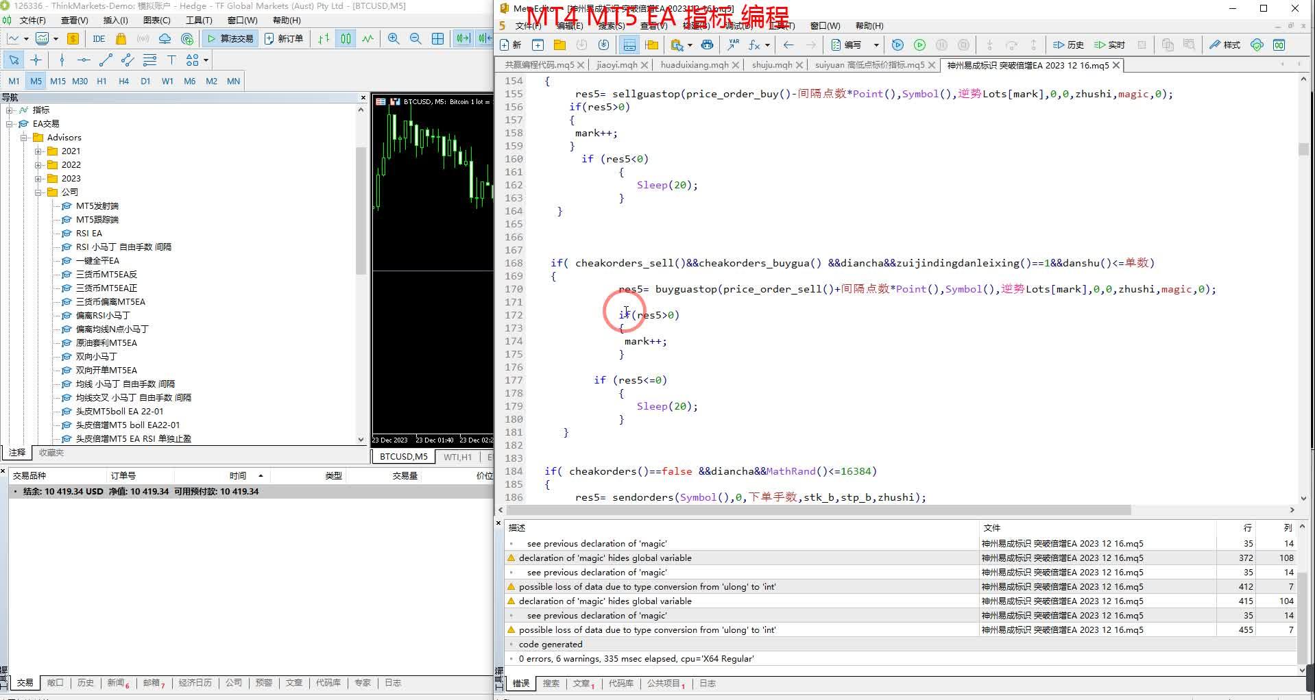Select the crosshair cursor tool

point(36,60)
